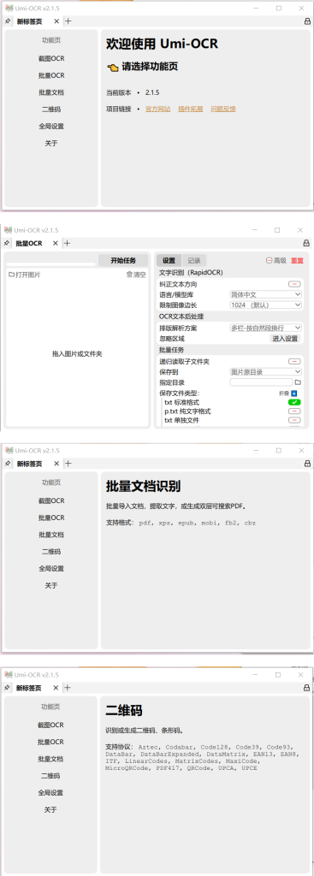Image resolution: width=314 pixels, height=876 pixels.
Task: Add new tab in welcome window
Action: 68,21
